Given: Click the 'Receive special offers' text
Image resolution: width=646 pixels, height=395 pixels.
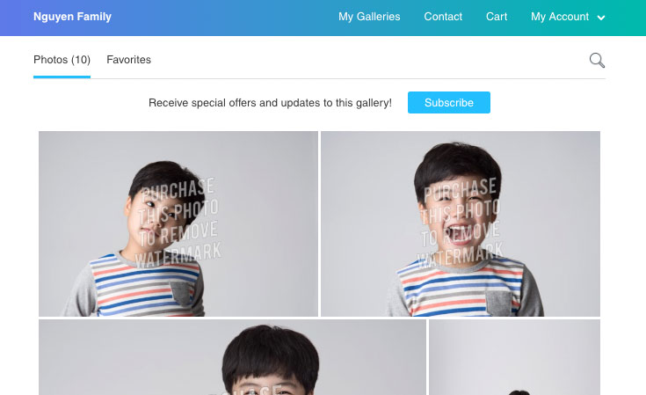Looking at the screenshot, I should coord(270,103).
